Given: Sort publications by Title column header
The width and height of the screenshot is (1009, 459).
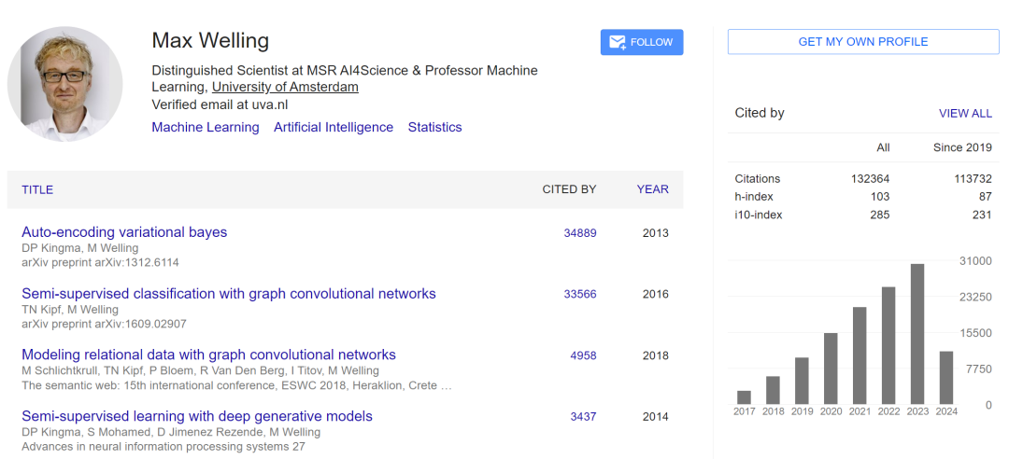Looking at the screenshot, I should pyautogui.click(x=37, y=189).
